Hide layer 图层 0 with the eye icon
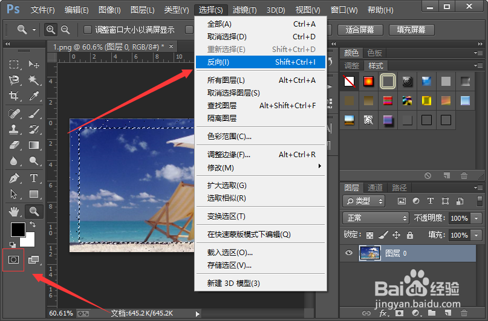This screenshot has height=321, width=488. tap(348, 253)
